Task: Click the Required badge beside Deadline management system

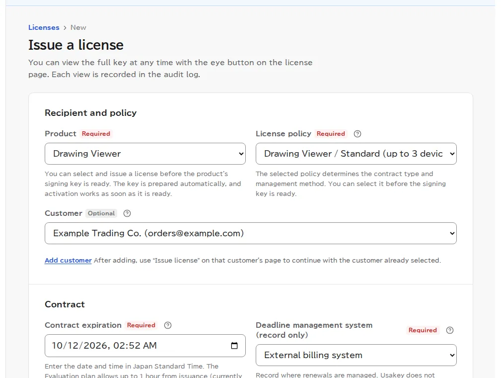Action: pyautogui.click(x=423, y=330)
